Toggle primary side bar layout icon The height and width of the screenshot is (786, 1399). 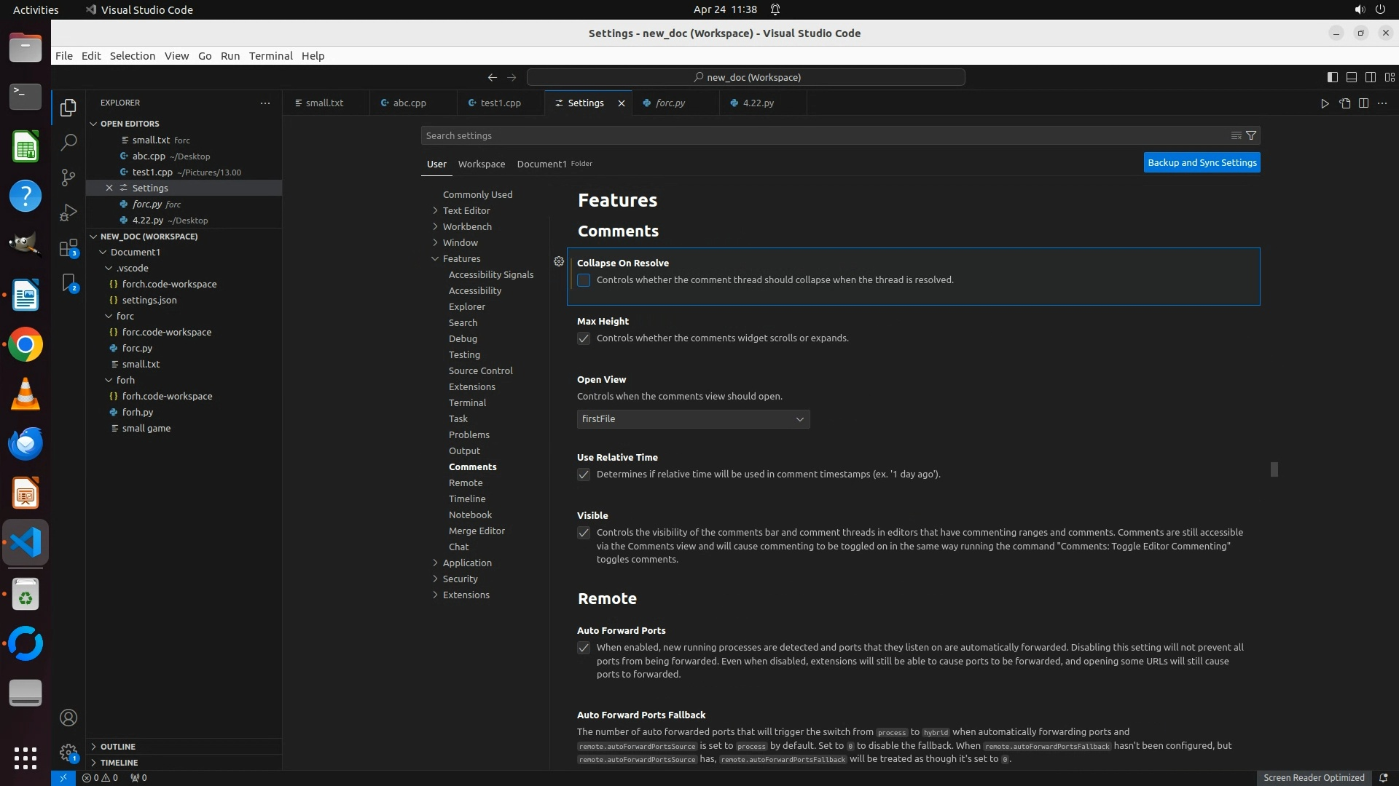pyautogui.click(x=1332, y=77)
